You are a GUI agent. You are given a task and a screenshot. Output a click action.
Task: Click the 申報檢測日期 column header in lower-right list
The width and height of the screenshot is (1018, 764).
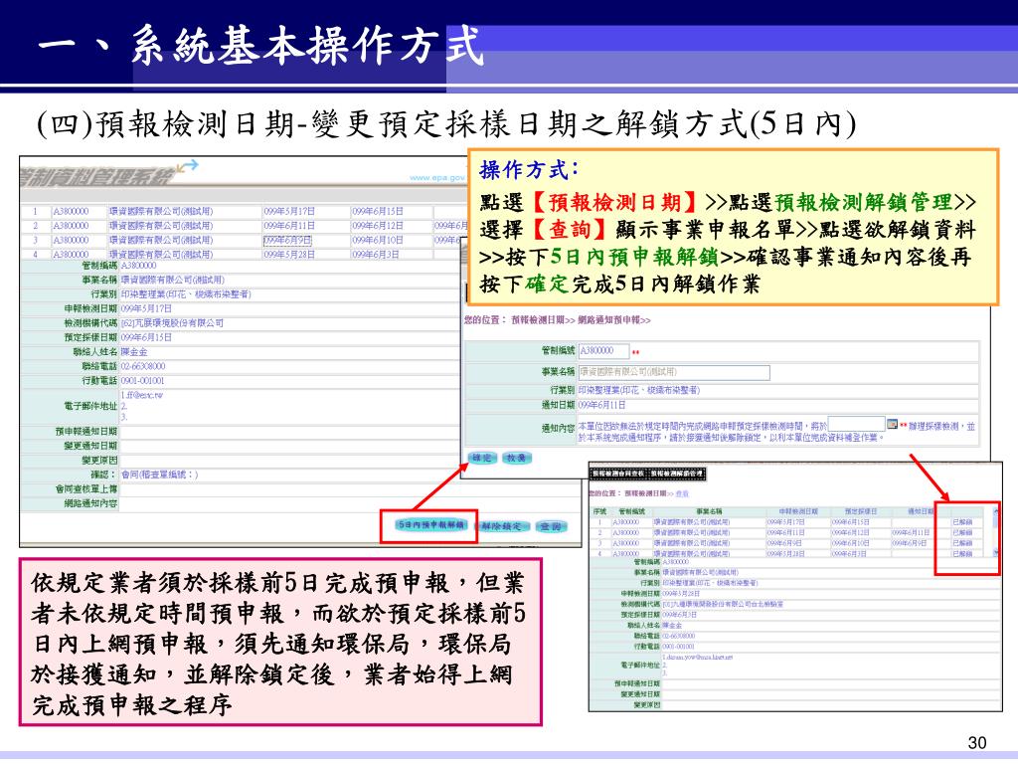tap(798, 512)
